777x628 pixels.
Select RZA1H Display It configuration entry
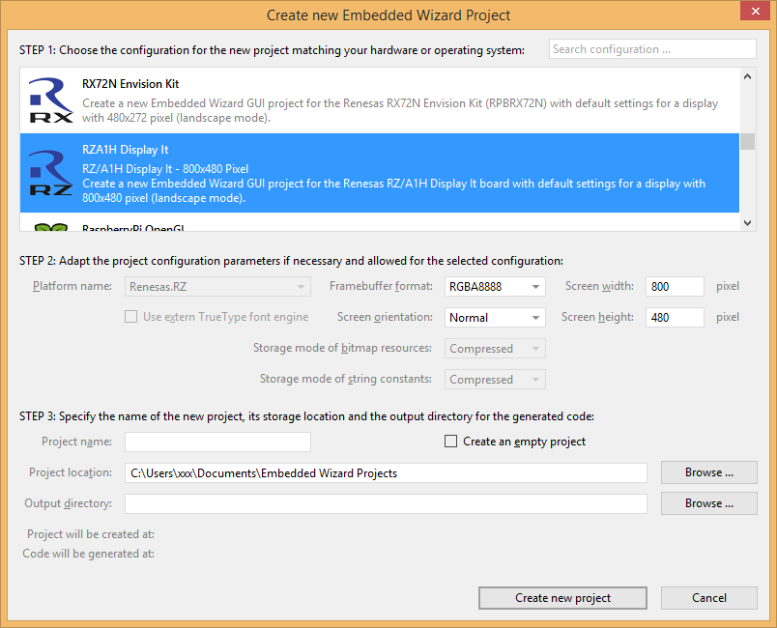pos(387,173)
